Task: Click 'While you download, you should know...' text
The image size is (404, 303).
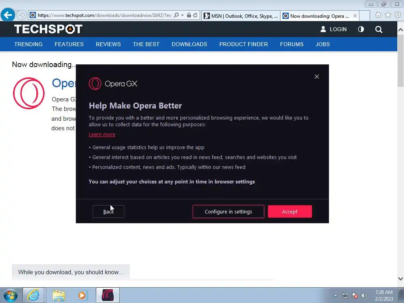Action: 71,272
